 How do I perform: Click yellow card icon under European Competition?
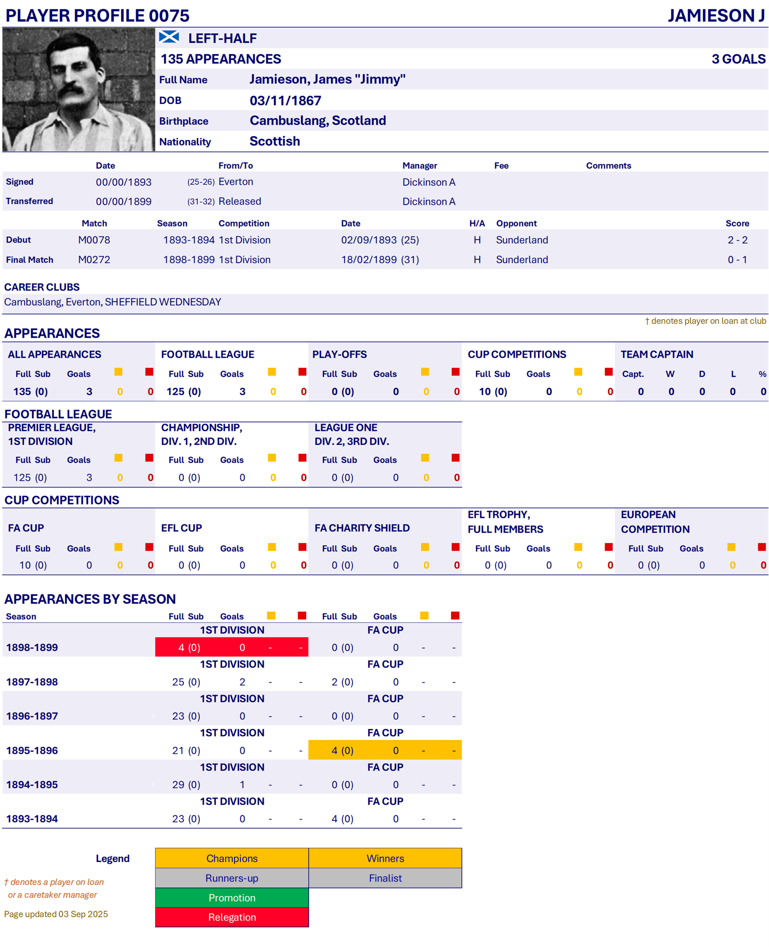coord(731,547)
